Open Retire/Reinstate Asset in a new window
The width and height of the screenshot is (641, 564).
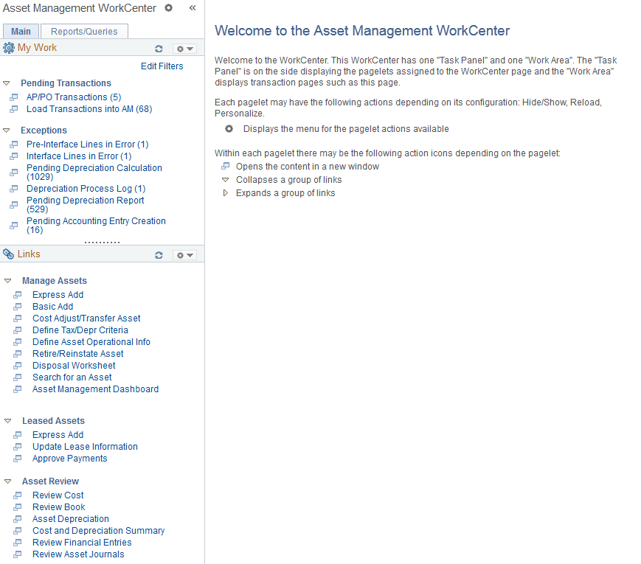[x=17, y=353]
